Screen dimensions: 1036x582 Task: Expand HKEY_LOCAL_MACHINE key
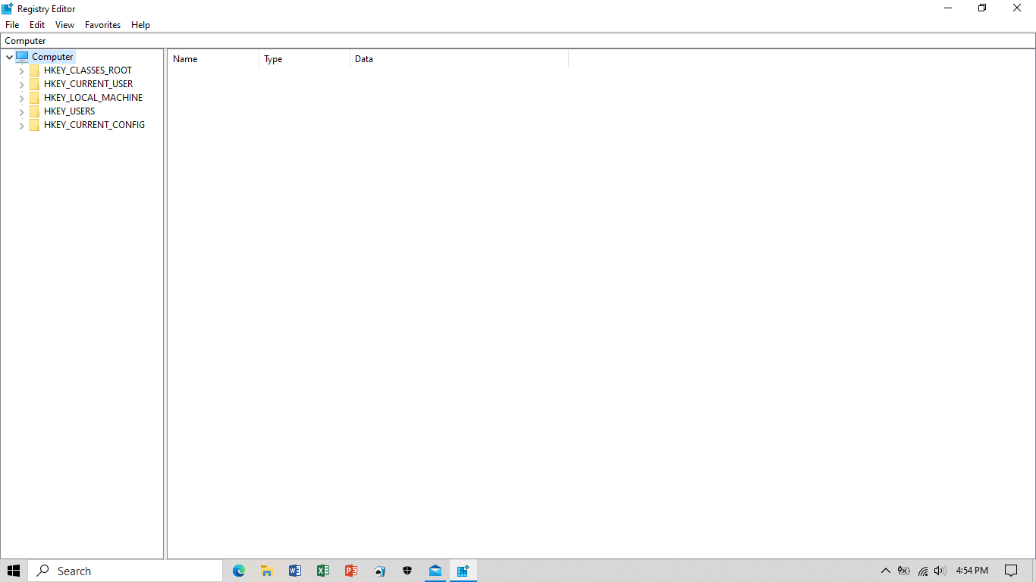[x=21, y=98]
